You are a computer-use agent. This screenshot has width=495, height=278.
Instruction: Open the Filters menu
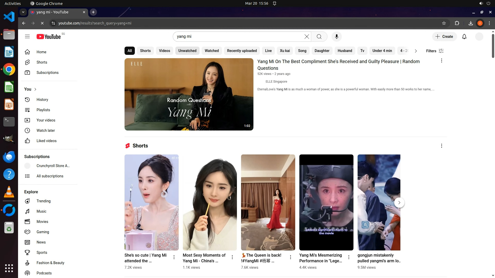(x=435, y=51)
